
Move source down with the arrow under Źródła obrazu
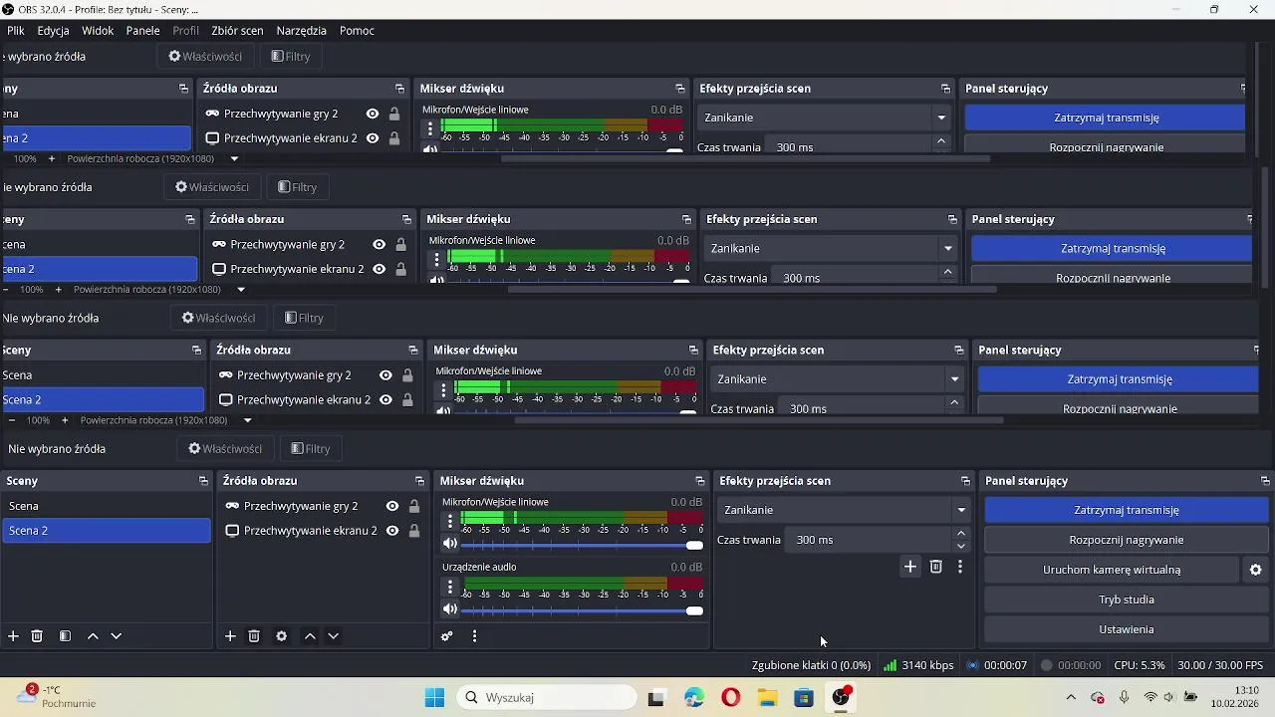[334, 636]
